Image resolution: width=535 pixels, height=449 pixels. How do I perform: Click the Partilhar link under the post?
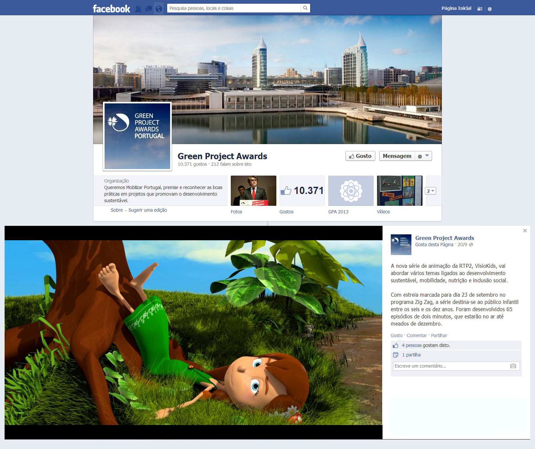439,335
